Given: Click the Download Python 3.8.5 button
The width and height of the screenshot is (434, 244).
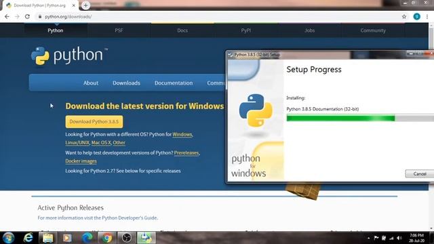Looking at the screenshot, I should [94, 122].
